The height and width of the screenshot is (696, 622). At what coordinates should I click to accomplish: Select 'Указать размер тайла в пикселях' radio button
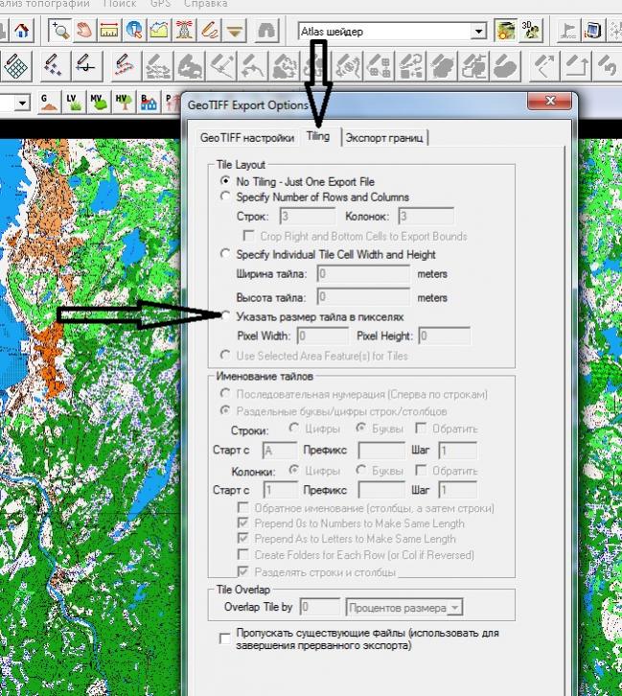(226, 315)
